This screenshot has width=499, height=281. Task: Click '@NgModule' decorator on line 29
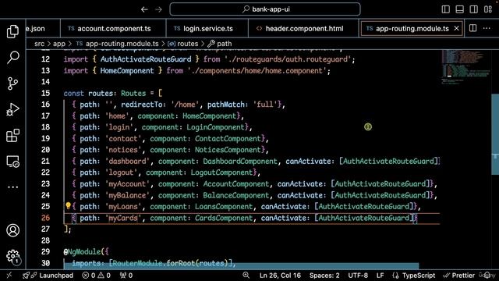(x=82, y=251)
